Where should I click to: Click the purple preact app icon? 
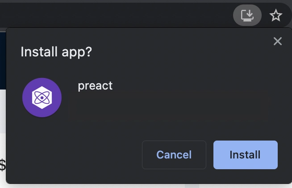[x=42, y=98]
